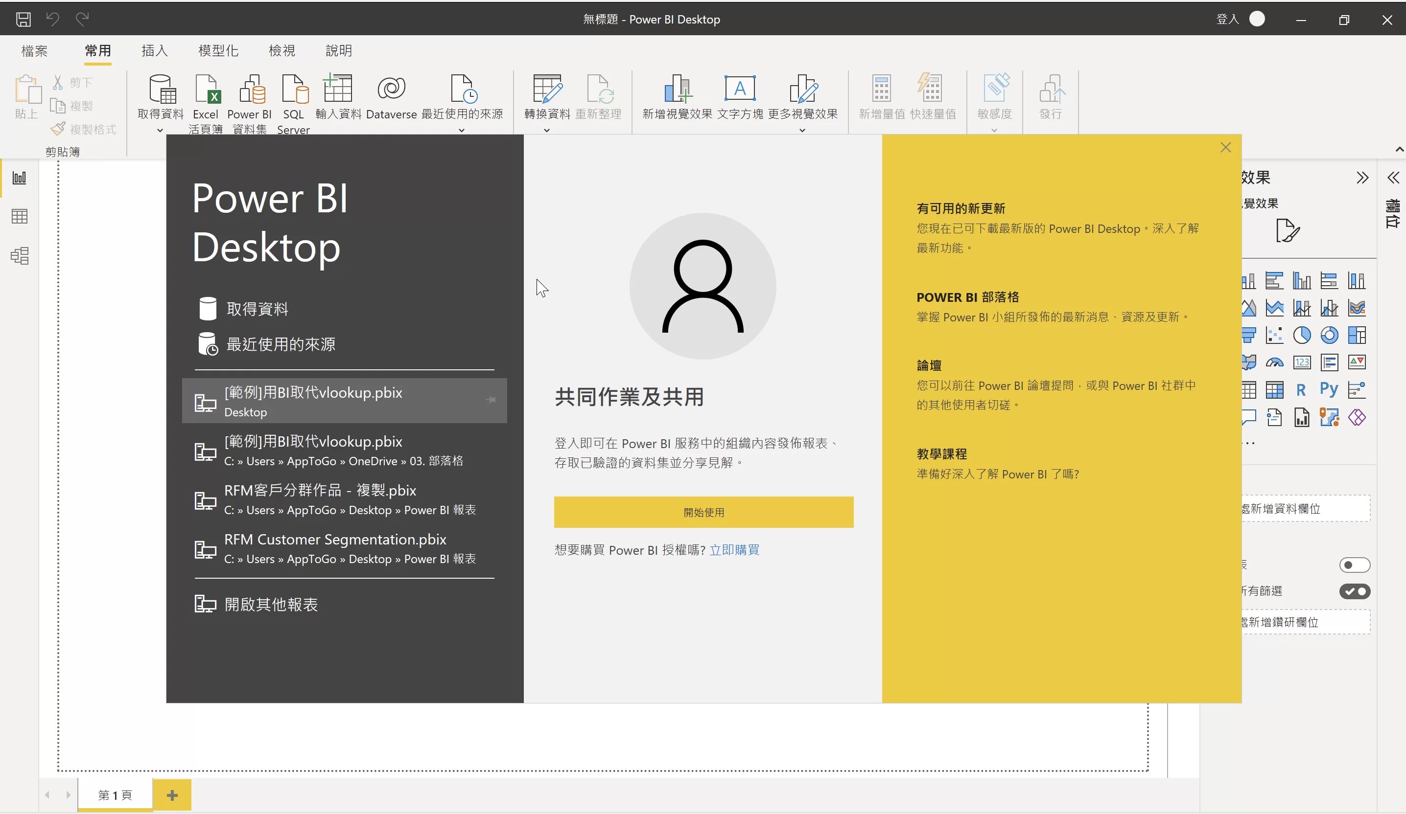Open the Insert ribbon tab
This screenshot has width=1406, height=814.
[155, 51]
